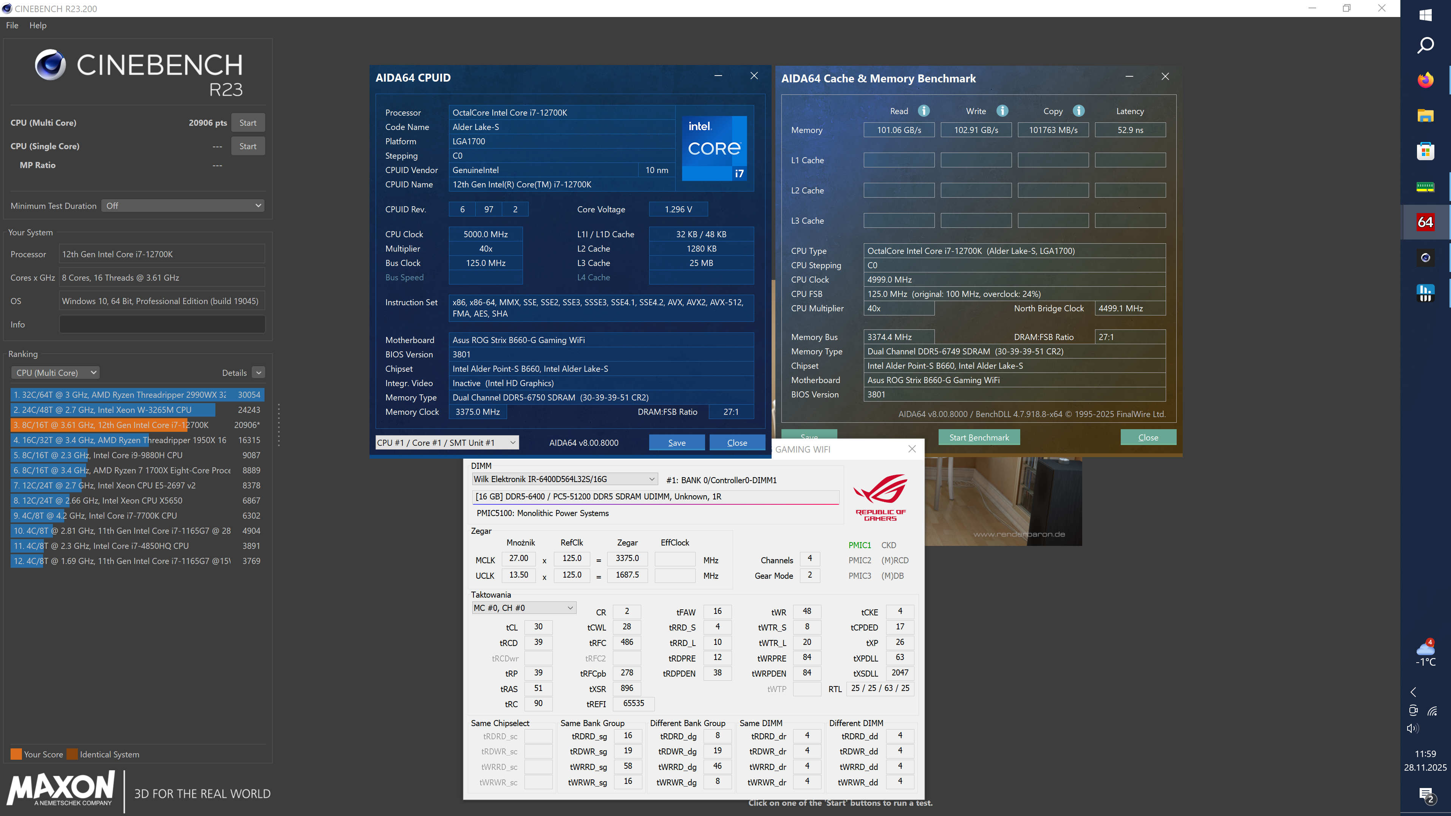
Task: Click the Cinebench taskbar icon
Action: click(1425, 258)
